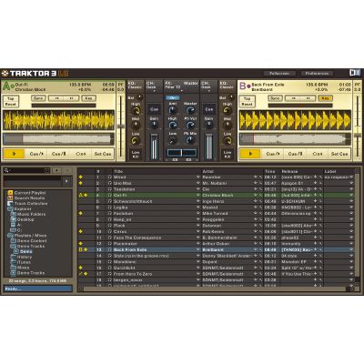Start playback on Deck B
Screen dimensions: 364x364
tap(250, 154)
